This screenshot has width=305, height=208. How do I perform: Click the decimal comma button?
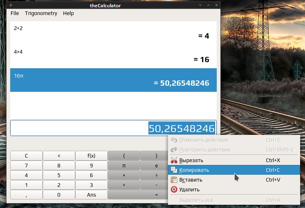pos(26,195)
